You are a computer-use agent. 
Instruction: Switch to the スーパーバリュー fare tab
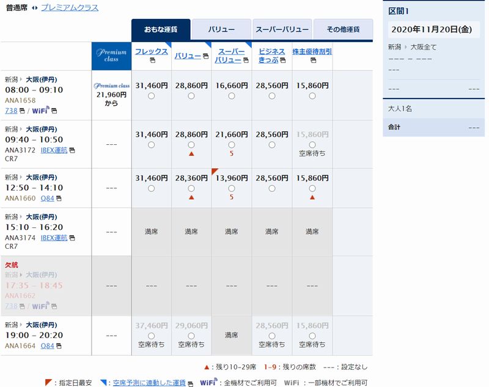click(x=282, y=29)
